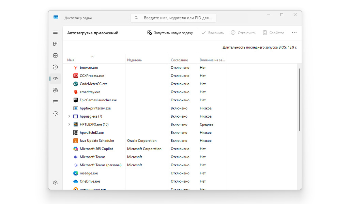Screen dimensions: 349x204
Task: Go to the Processes page icon
Action: (x=56, y=44)
